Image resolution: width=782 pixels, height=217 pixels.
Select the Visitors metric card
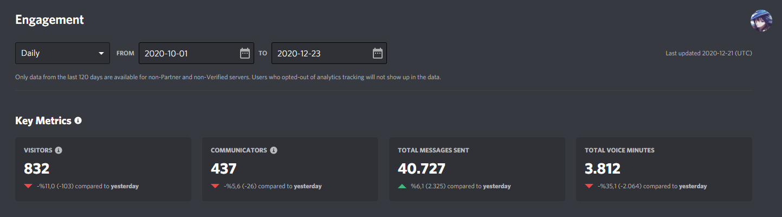tap(103, 169)
